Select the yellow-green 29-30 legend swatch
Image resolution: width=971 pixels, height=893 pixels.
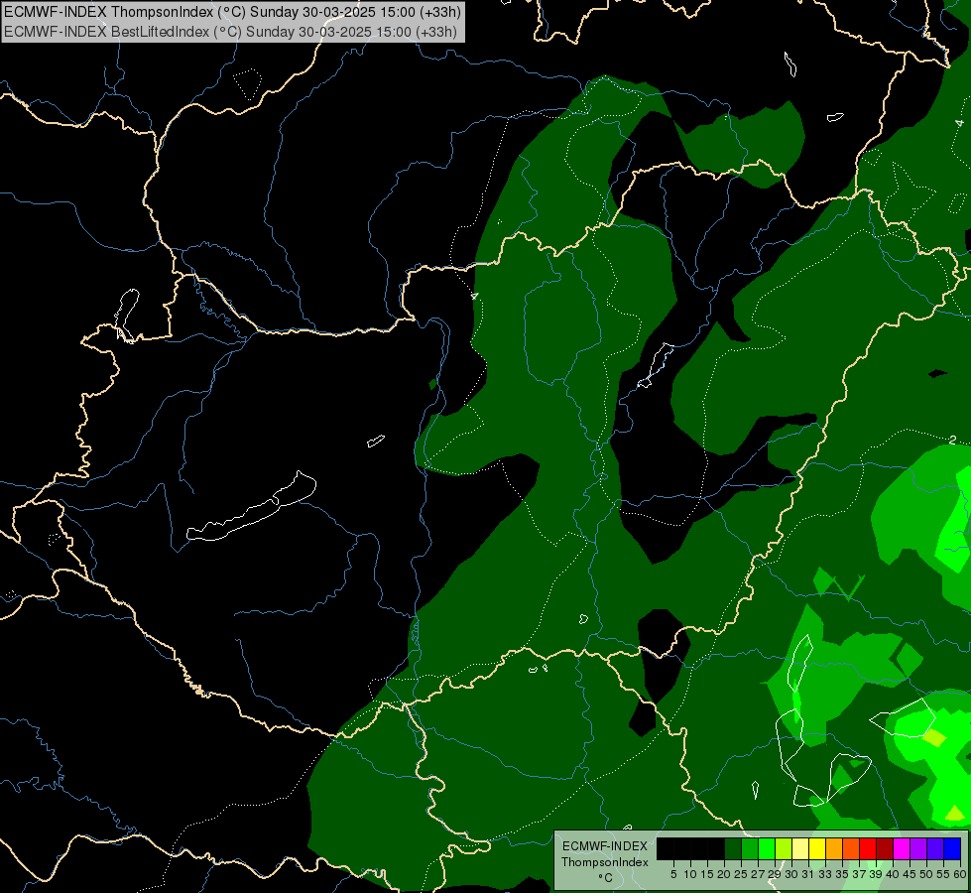coord(784,848)
